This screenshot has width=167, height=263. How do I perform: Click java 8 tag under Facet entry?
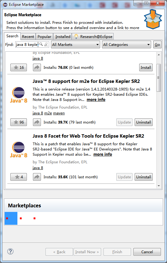pyautogui.click(x=38, y=168)
